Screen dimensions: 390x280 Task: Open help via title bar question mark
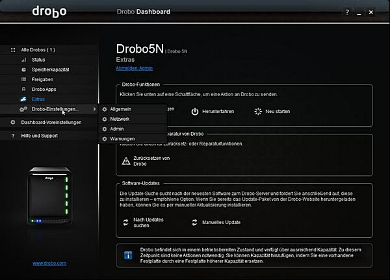pos(347,12)
